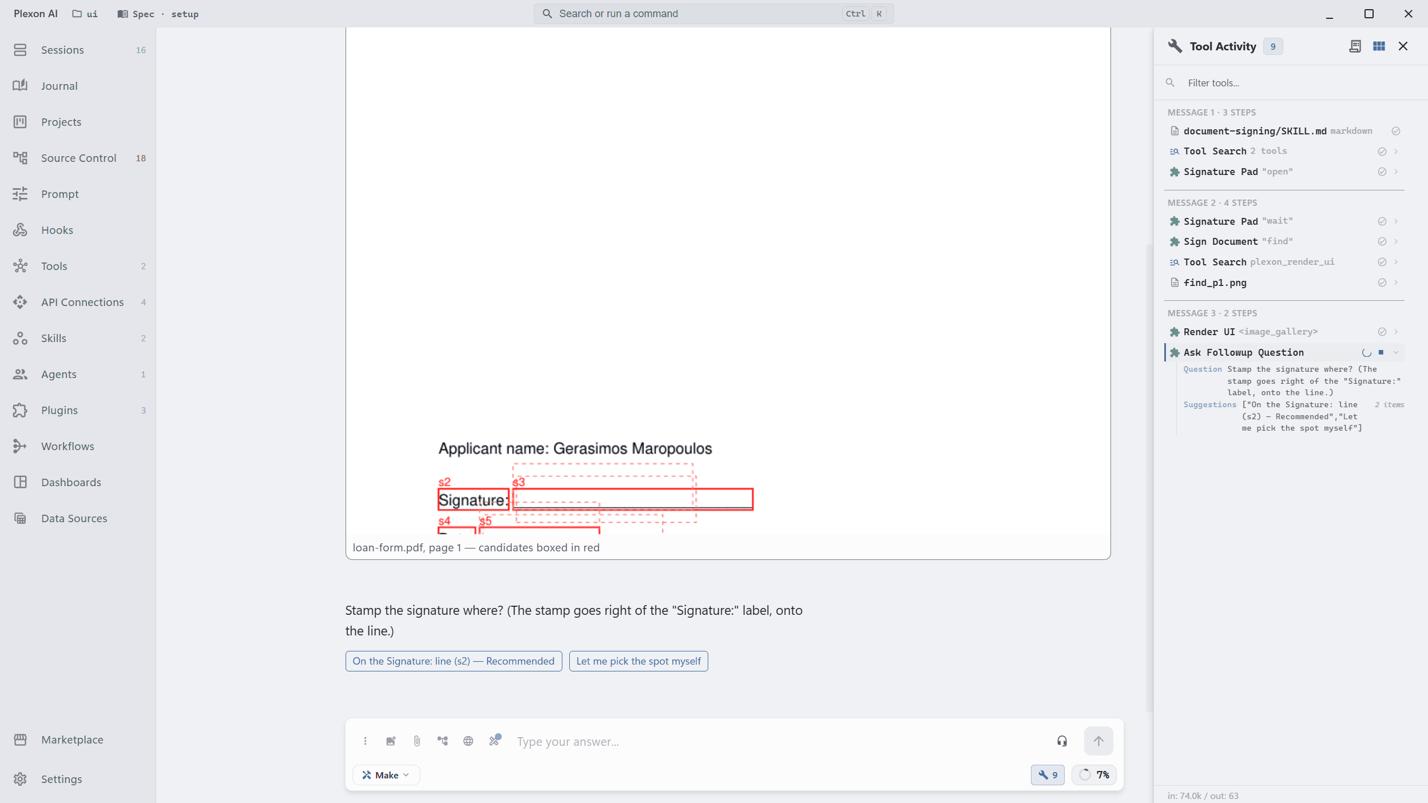The height and width of the screenshot is (803, 1428).
Task: Click the globe web search icon
Action: tap(469, 741)
